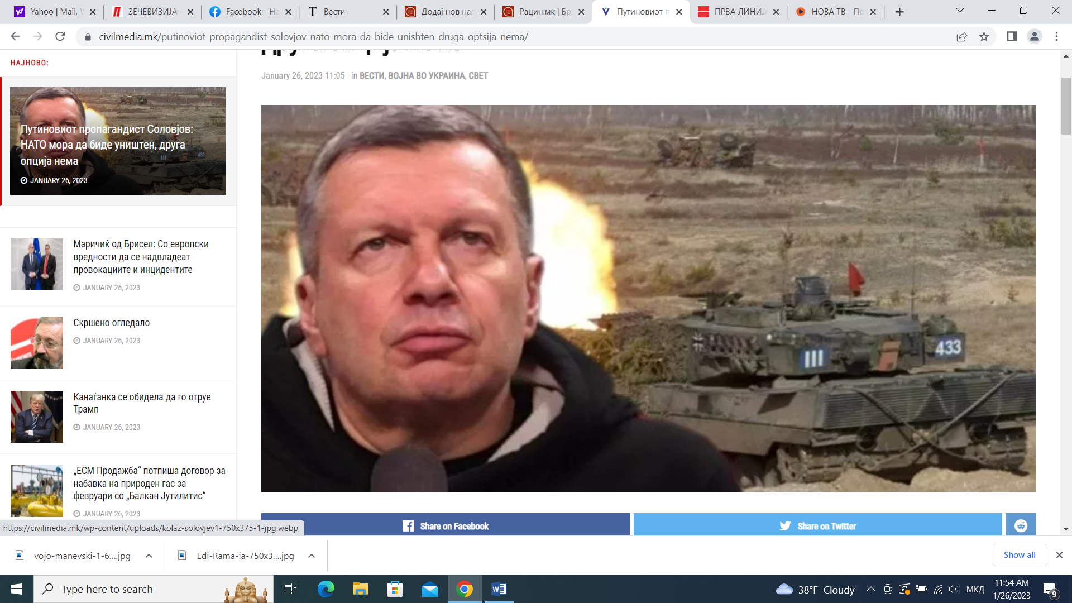Screen dimensions: 1072x603
Task: Expand options for vojo-manevski download
Action: coord(149,556)
